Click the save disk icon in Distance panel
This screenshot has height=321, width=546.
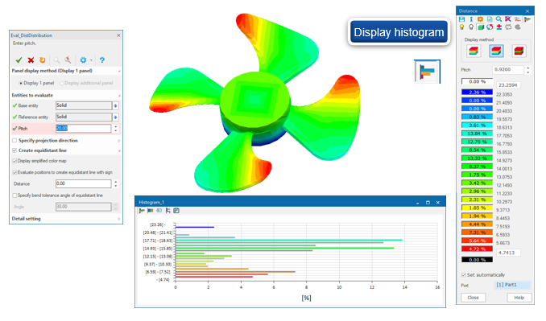(x=461, y=19)
